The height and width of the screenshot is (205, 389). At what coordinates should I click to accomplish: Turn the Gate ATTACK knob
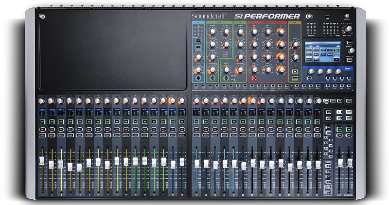coord(212,32)
